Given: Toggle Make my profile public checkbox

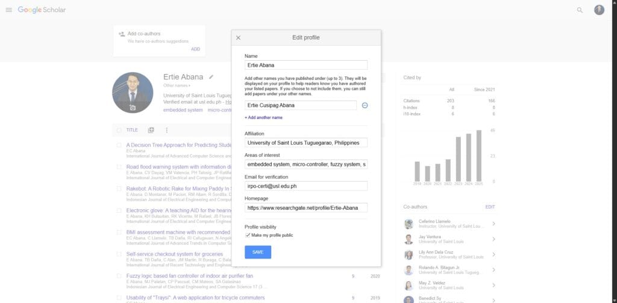Looking at the screenshot, I should (248, 235).
